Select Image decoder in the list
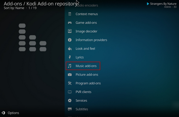This screenshot has width=179, height=117. pos(87,31)
